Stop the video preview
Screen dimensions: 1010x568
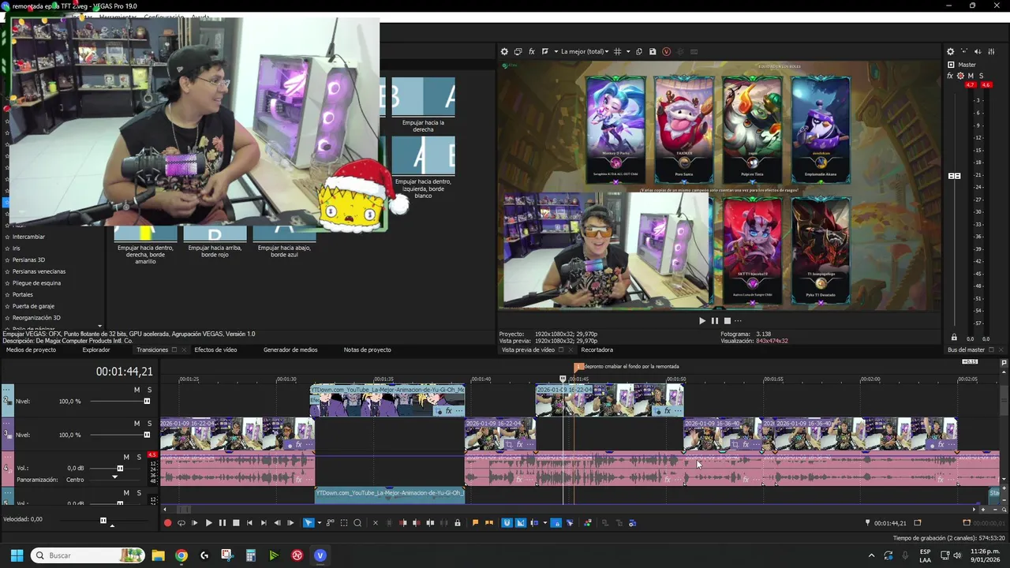728,320
